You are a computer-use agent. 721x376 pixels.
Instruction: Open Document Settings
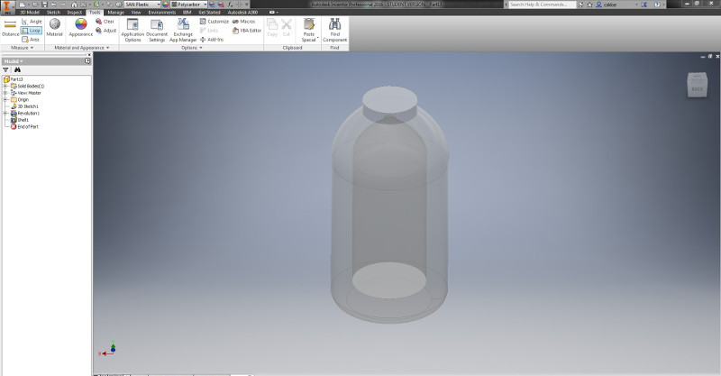point(157,31)
